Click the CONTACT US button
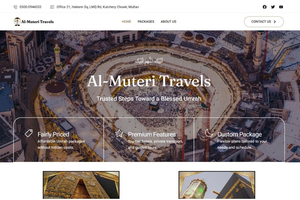This screenshot has width=300, height=200. coord(264,22)
